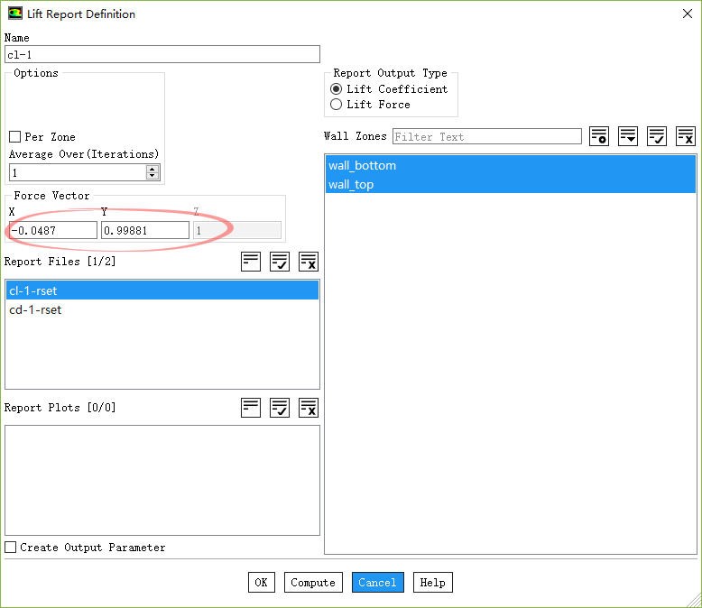Open the Wall Zones selection dropdown icon
This screenshot has width=702, height=608.
coord(628,136)
